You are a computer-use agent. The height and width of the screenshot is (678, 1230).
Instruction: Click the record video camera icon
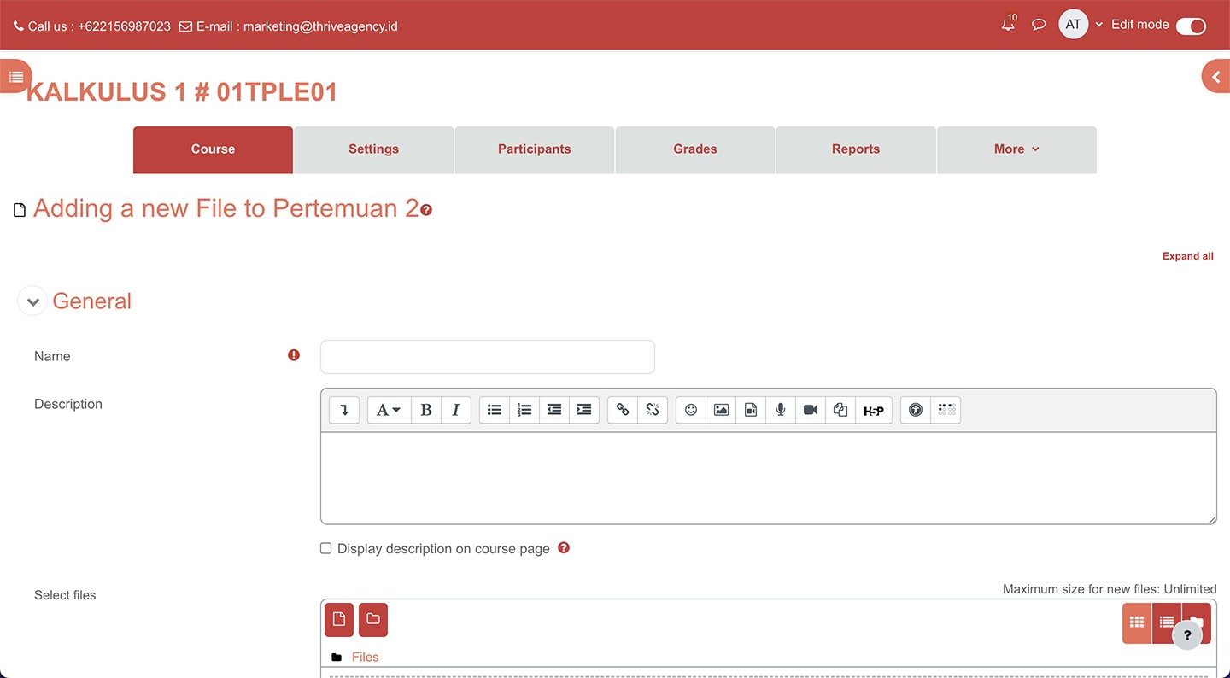pos(811,410)
